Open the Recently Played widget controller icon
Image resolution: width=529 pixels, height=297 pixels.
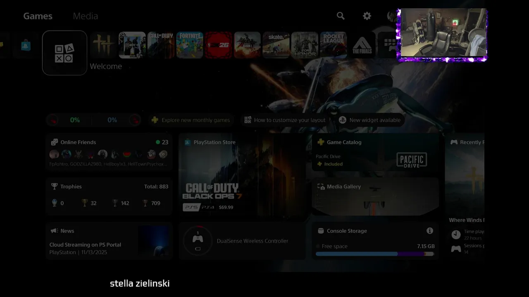tap(454, 142)
